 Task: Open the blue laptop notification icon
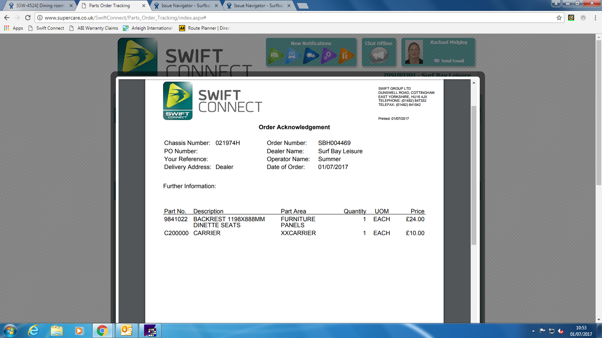coord(293,56)
